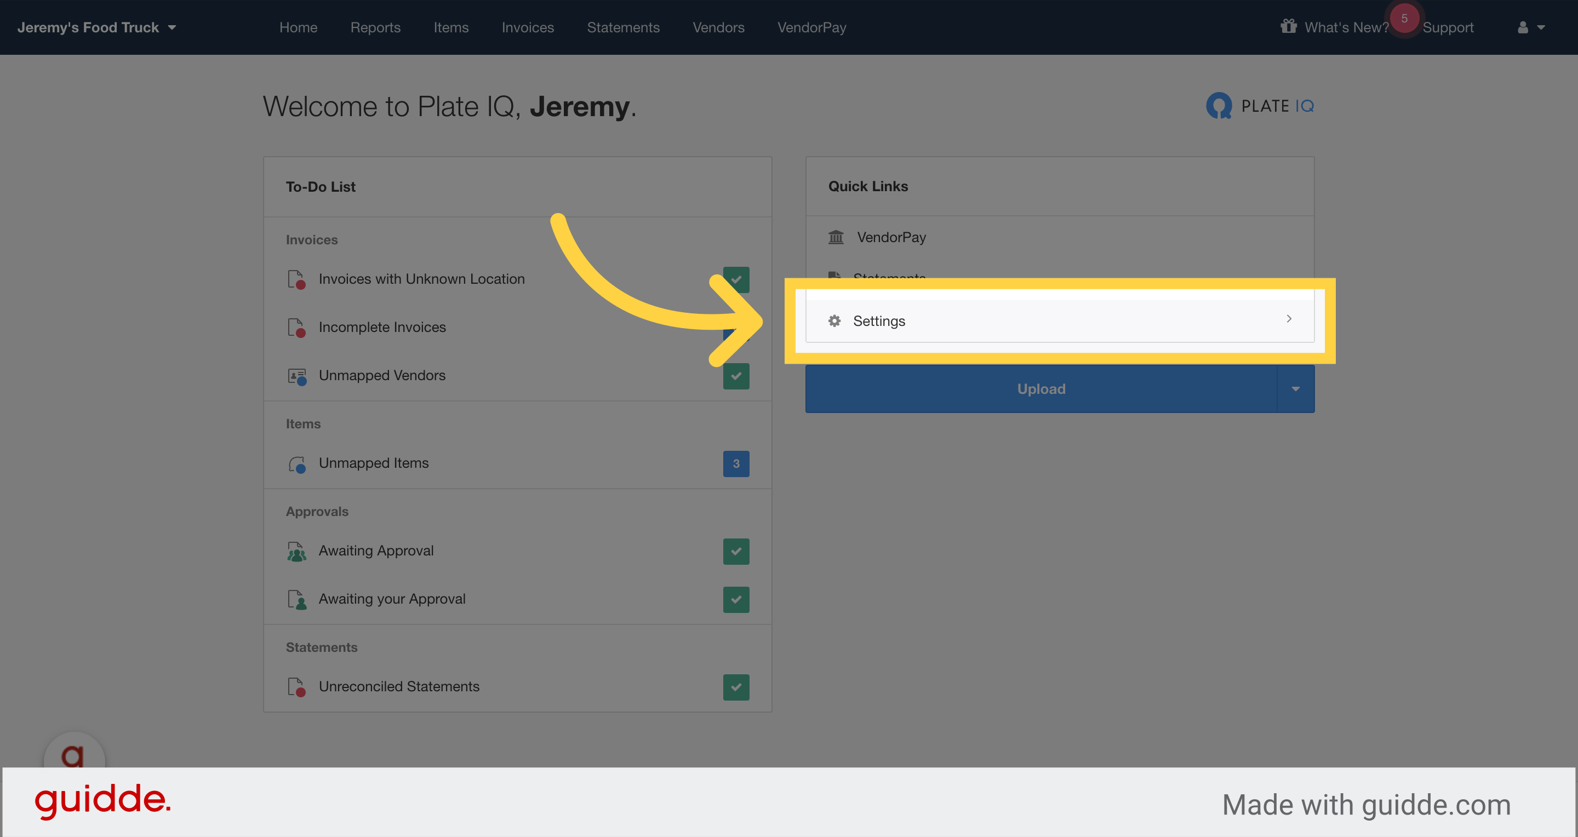Open VendorPay in top navigation
This screenshot has height=837, width=1578.
click(x=811, y=27)
